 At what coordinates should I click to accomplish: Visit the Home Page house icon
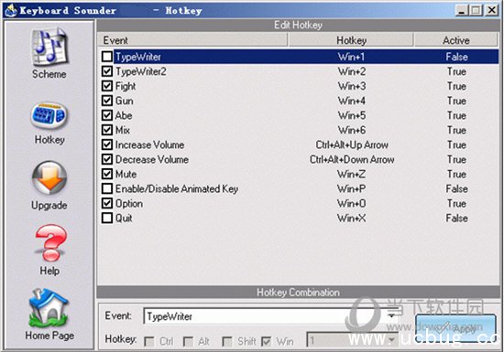[x=49, y=307]
